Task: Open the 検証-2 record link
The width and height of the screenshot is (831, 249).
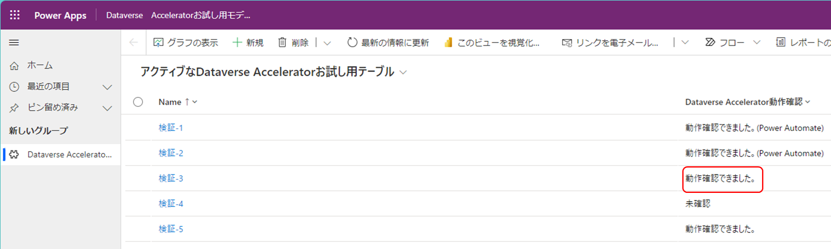Action: [171, 153]
